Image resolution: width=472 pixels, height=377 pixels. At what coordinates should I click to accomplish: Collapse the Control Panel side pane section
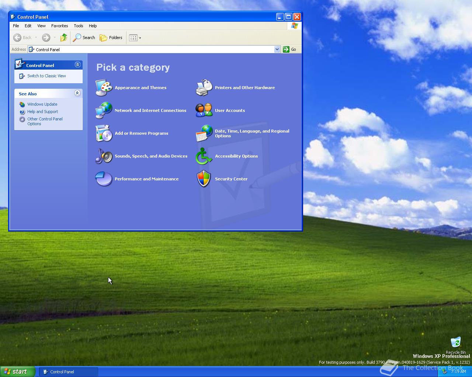[x=77, y=64]
